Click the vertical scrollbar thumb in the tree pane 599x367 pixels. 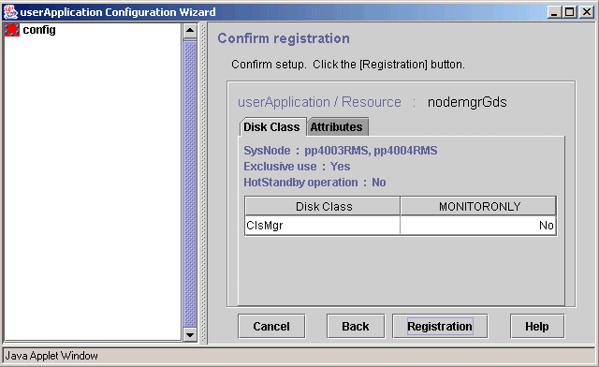[x=190, y=183]
